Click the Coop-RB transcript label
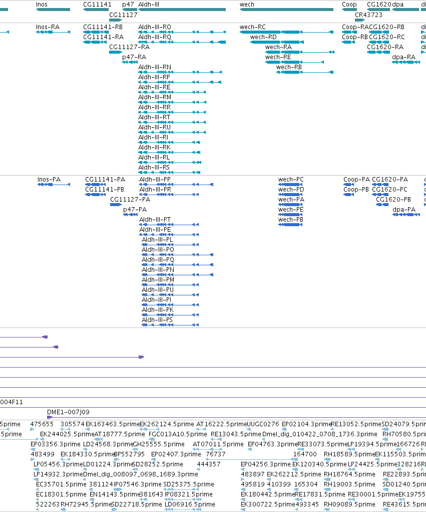 [354, 37]
